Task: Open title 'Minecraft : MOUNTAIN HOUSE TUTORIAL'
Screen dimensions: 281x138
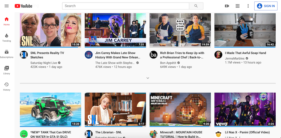Action: click(x=181, y=134)
